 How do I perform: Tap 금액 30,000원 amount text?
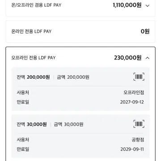point(68,124)
